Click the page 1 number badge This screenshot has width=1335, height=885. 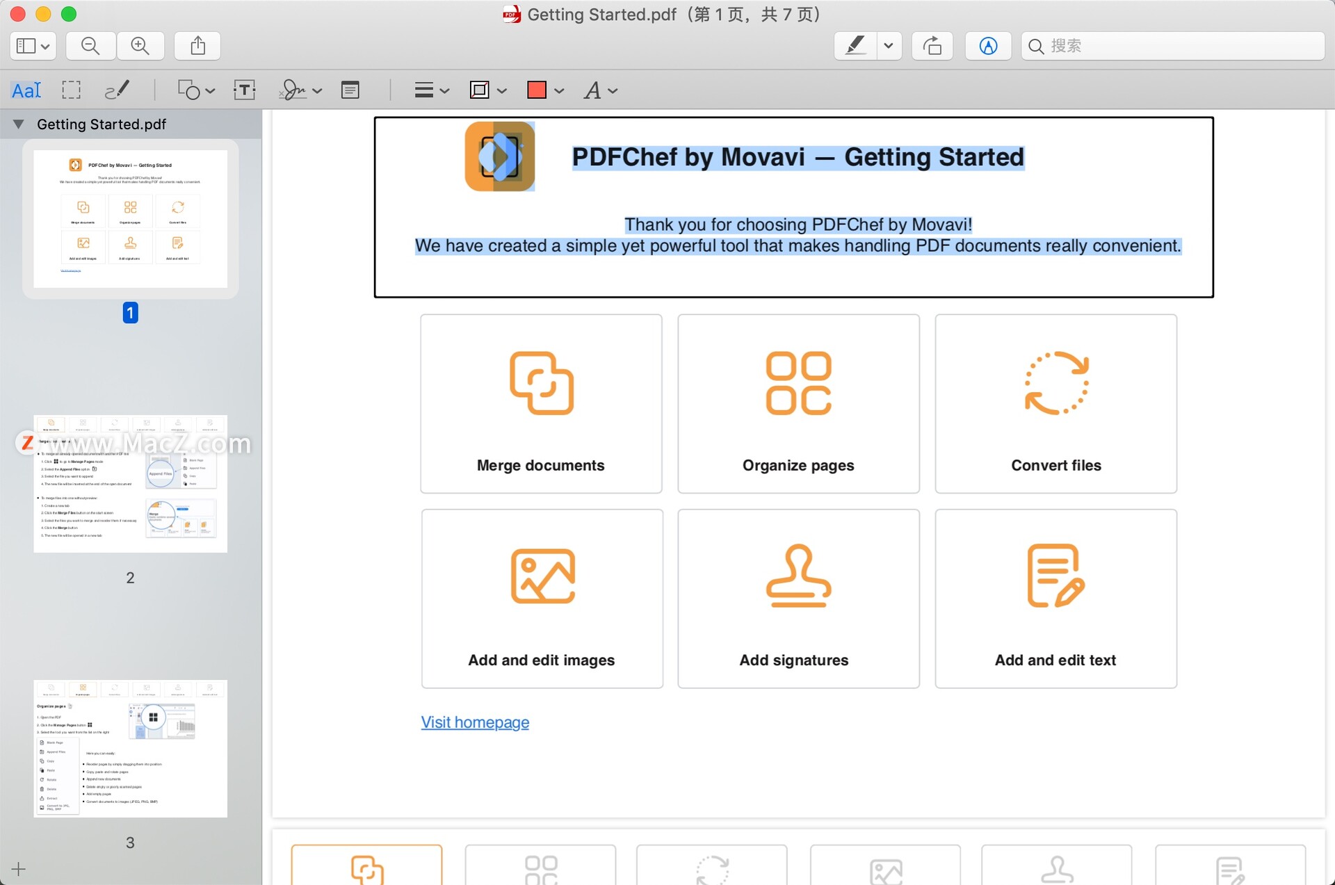point(130,313)
